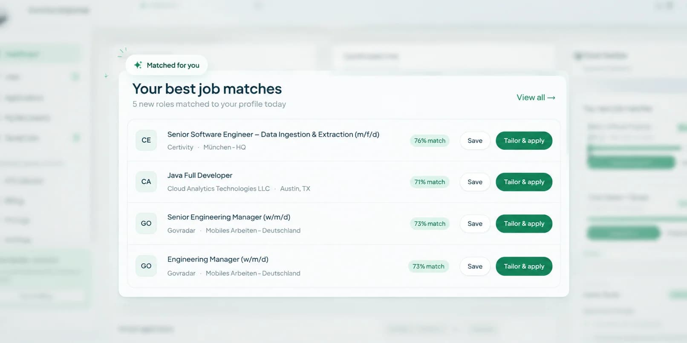Tailor & apply to the Java Full Developer role
This screenshot has width=687, height=343.
click(x=524, y=182)
